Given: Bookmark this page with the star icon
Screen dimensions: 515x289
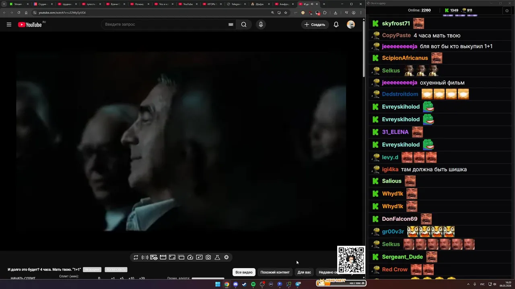Looking at the screenshot, I should tap(286, 12).
